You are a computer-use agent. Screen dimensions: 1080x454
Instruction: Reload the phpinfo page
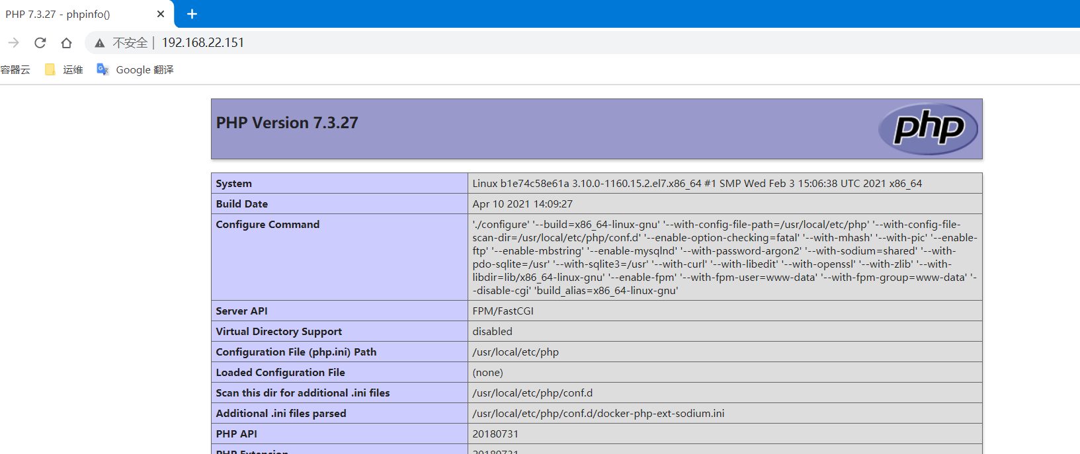coord(40,42)
